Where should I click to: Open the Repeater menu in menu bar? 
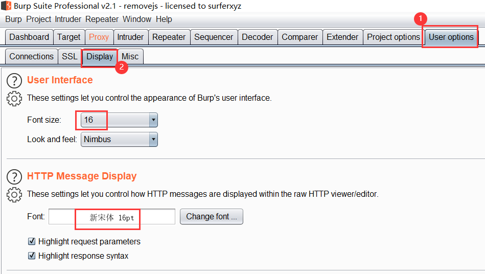(x=102, y=19)
